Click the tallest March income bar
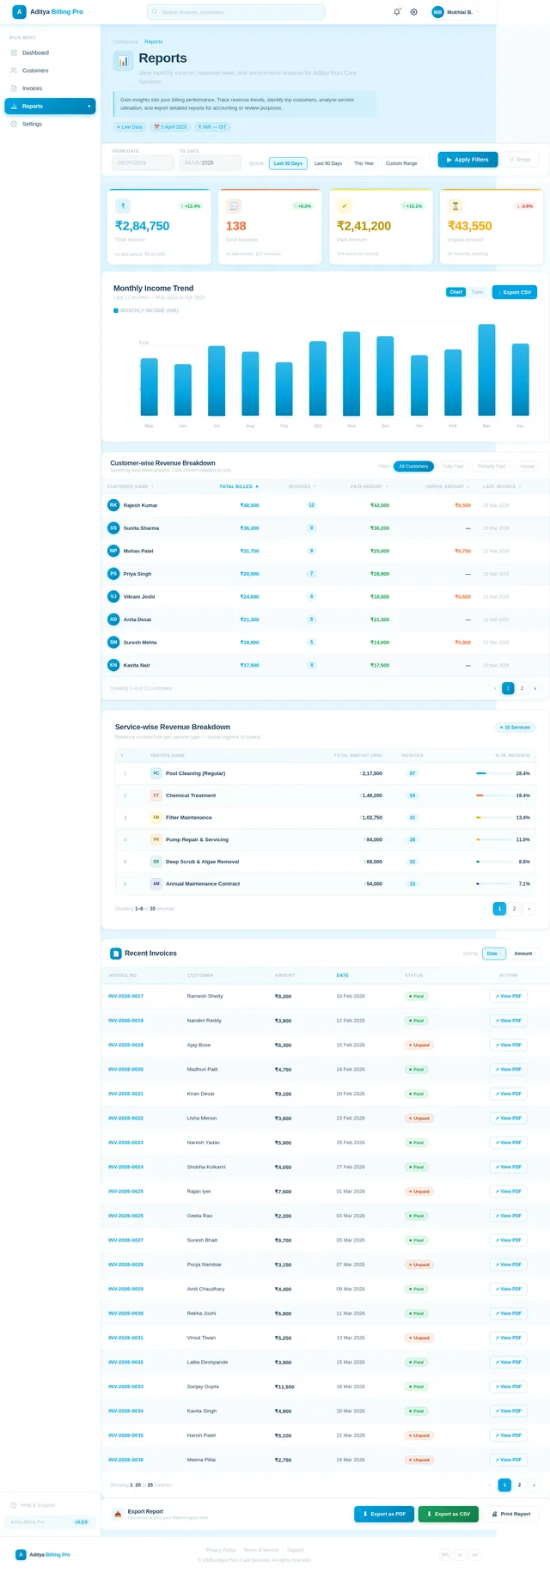Image resolution: width=550 pixels, height=1573 pixels. 486,370
